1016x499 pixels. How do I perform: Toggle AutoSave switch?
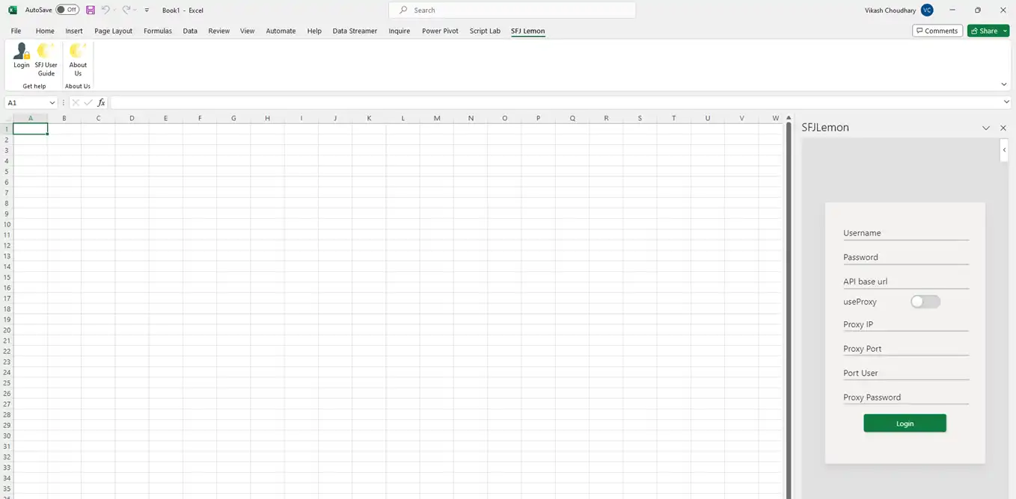point(67,10)
